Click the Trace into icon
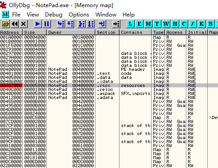The height and width of the screenshot is (168, 218). (82, 24)
